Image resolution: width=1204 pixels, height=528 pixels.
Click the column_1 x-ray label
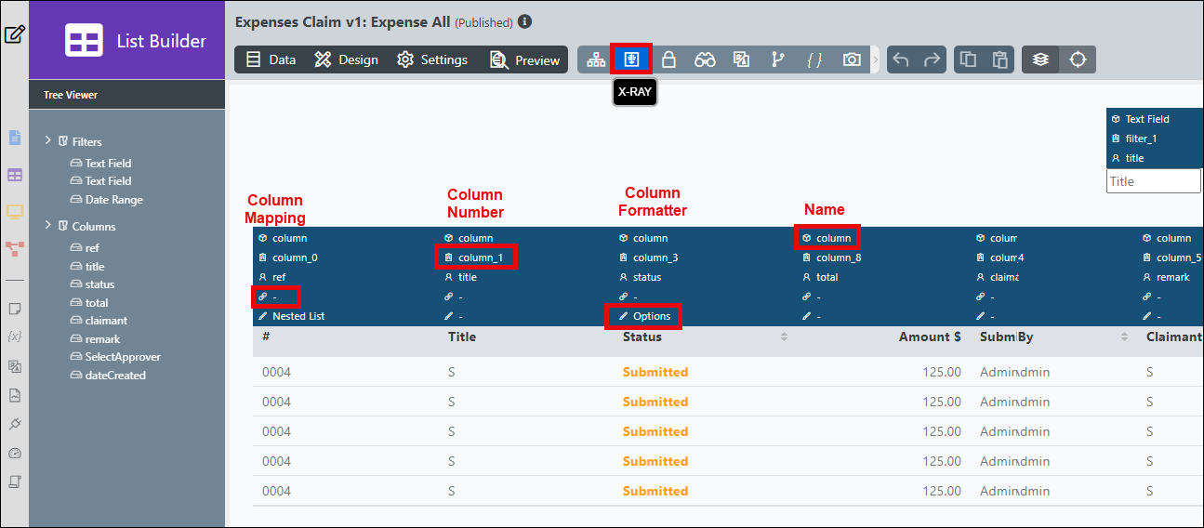pos(481,257)
